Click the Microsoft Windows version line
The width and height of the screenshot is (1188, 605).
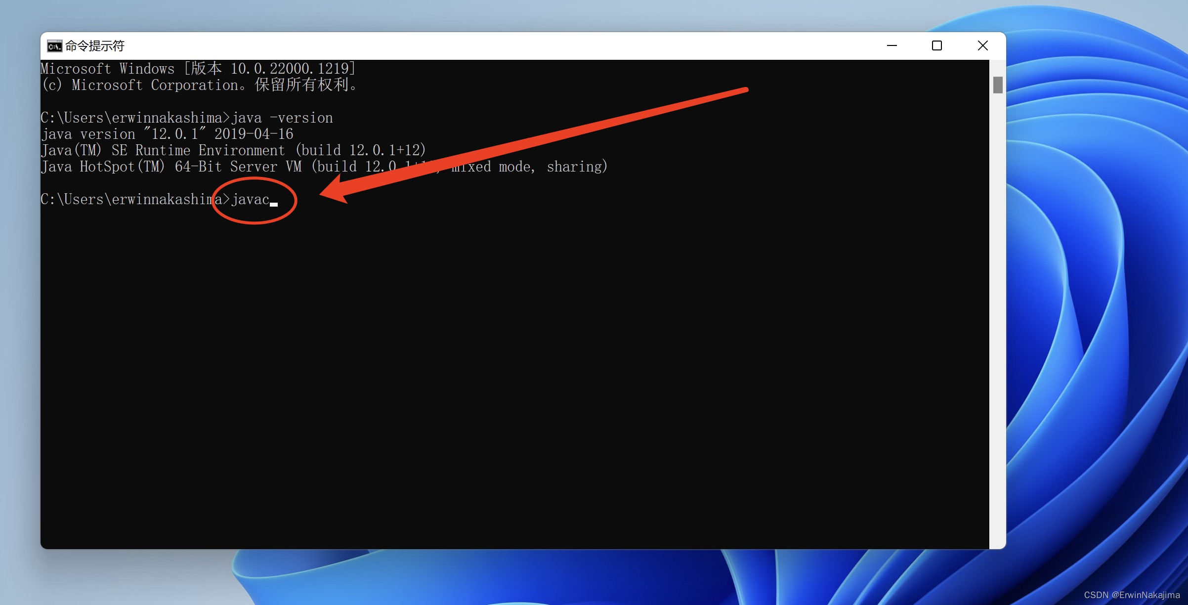click(x=198, y=68)
